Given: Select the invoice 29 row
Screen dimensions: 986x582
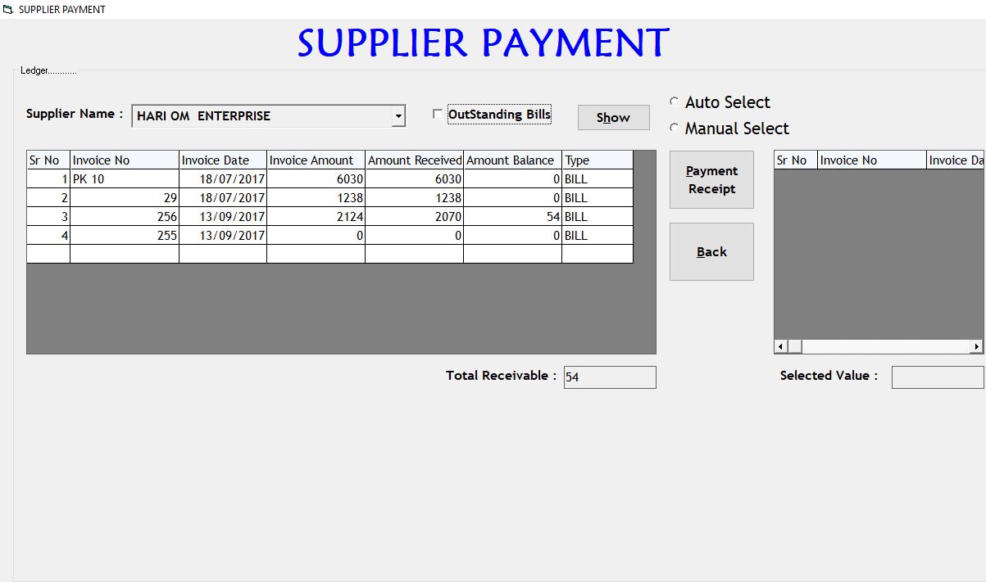Looking at the screenshot, I should pyautogui.click(x=124, y=198).
